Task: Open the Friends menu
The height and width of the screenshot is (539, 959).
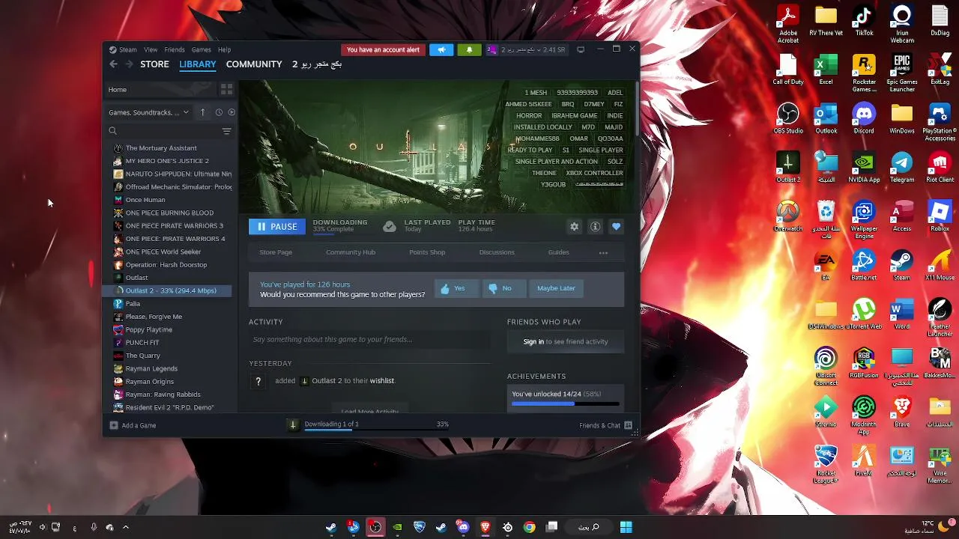Action: pos(175,49)
